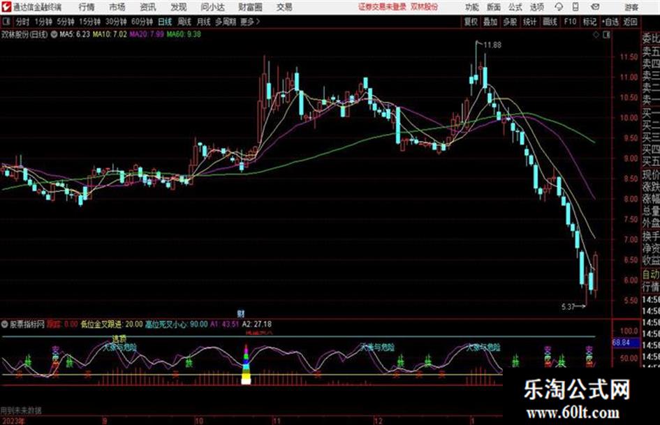Expand the 股票指标网 indicator circle icon
This screenshot has height=425, width=660.
[5, 325]
